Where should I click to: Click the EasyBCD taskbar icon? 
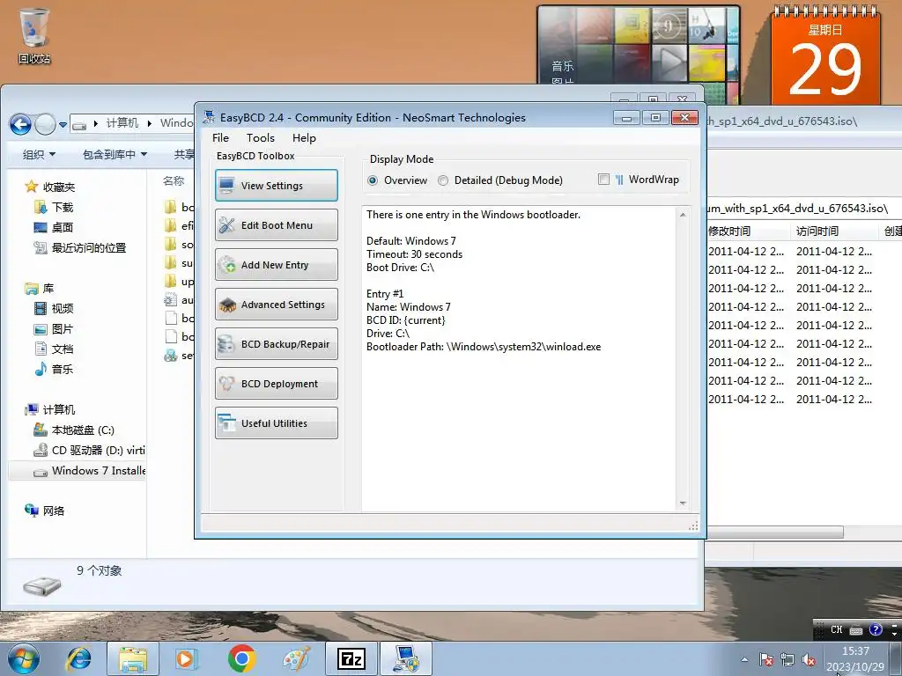(x=406, y=658)
